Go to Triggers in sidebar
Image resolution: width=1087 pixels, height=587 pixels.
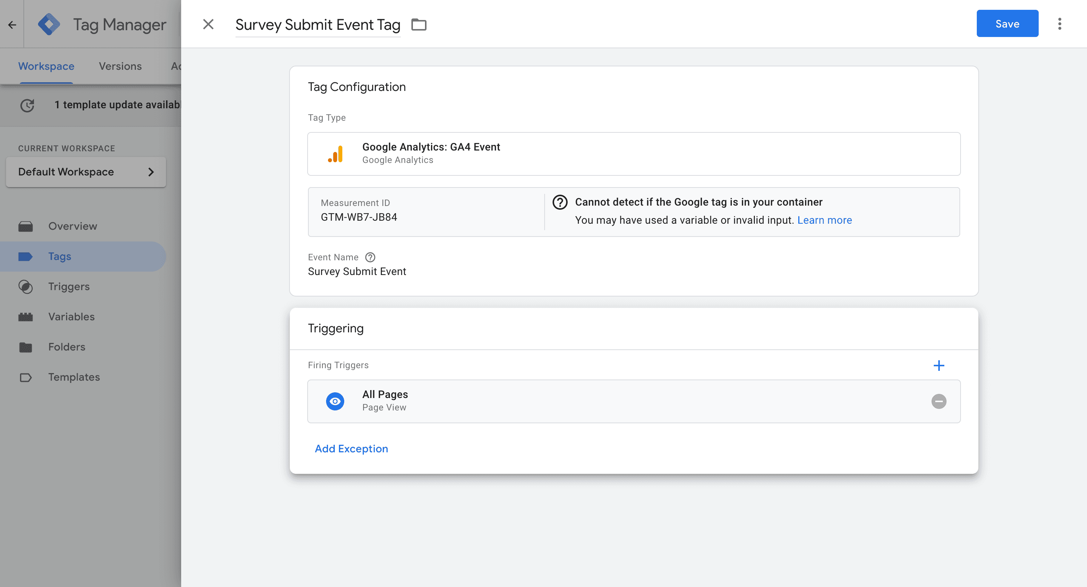pos(69,287)
